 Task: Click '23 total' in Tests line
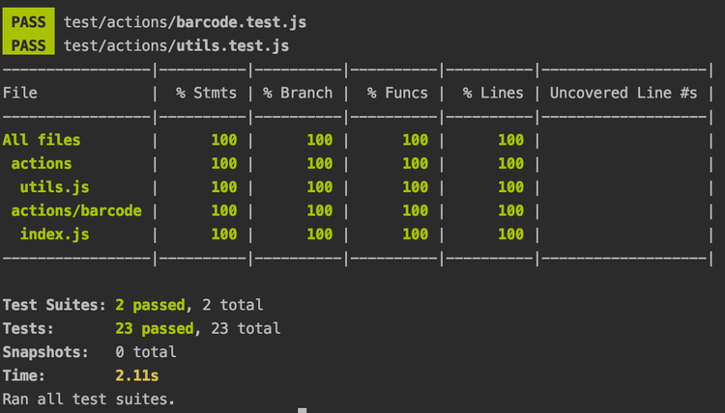point(246,328)
